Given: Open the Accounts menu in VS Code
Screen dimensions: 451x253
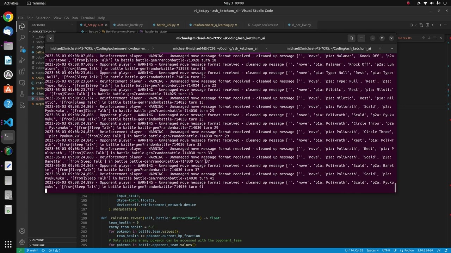Looking at the screenshot, I should click(x=22, y=231).
